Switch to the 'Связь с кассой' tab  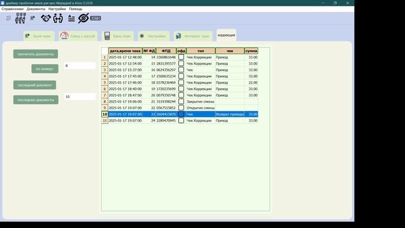(78, 36)
